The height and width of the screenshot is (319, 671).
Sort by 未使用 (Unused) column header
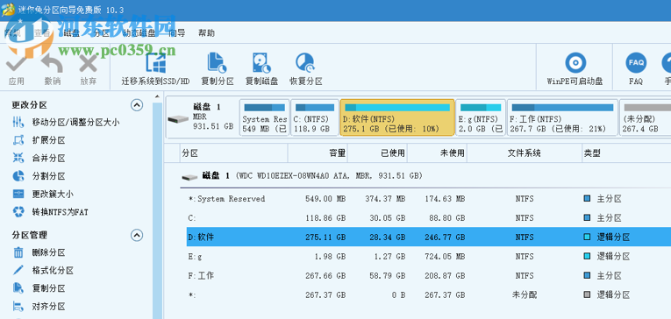[x=437, y=153]
